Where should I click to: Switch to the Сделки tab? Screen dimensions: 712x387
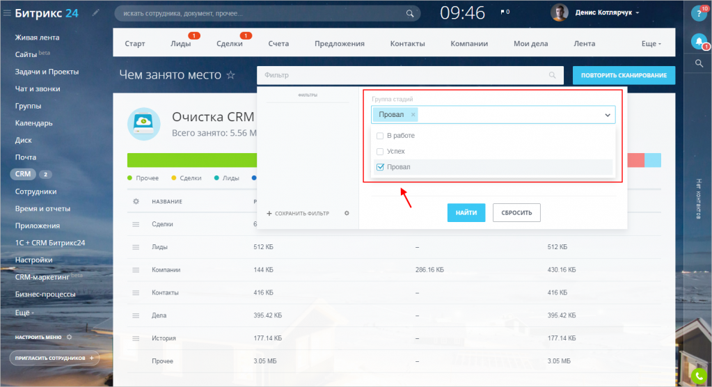(229, 44)
